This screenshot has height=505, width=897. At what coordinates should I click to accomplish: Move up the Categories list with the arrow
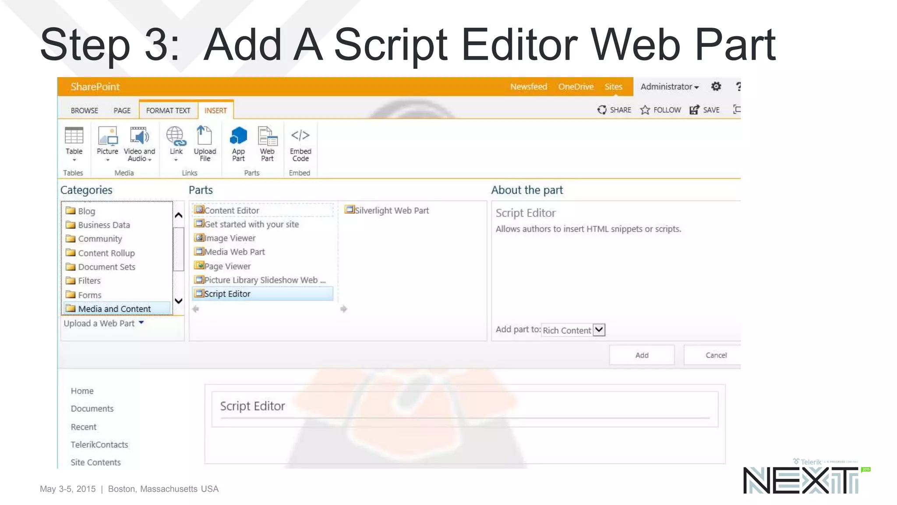[x=178, y=215]
